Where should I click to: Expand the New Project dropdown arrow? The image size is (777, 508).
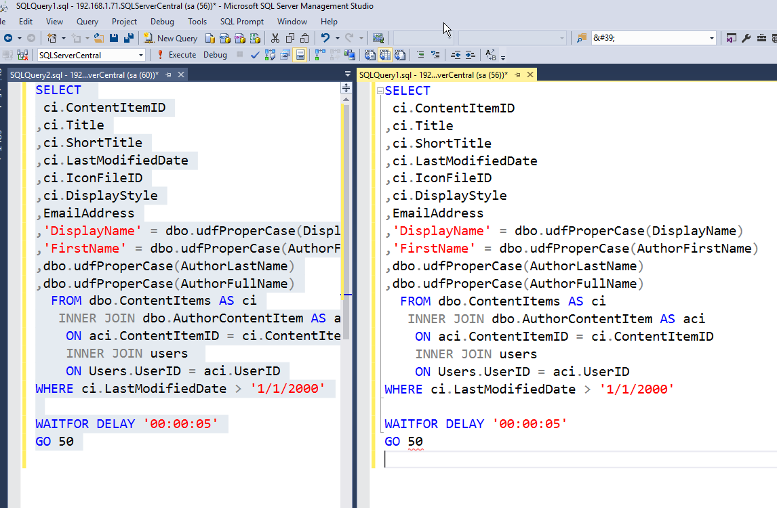(64, 38)
